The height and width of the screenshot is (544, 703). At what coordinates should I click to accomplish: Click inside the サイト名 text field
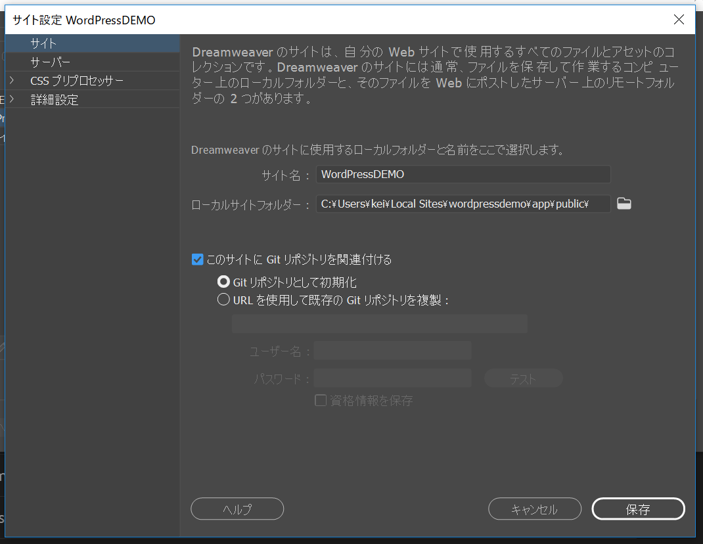click(x=463, y=174)
